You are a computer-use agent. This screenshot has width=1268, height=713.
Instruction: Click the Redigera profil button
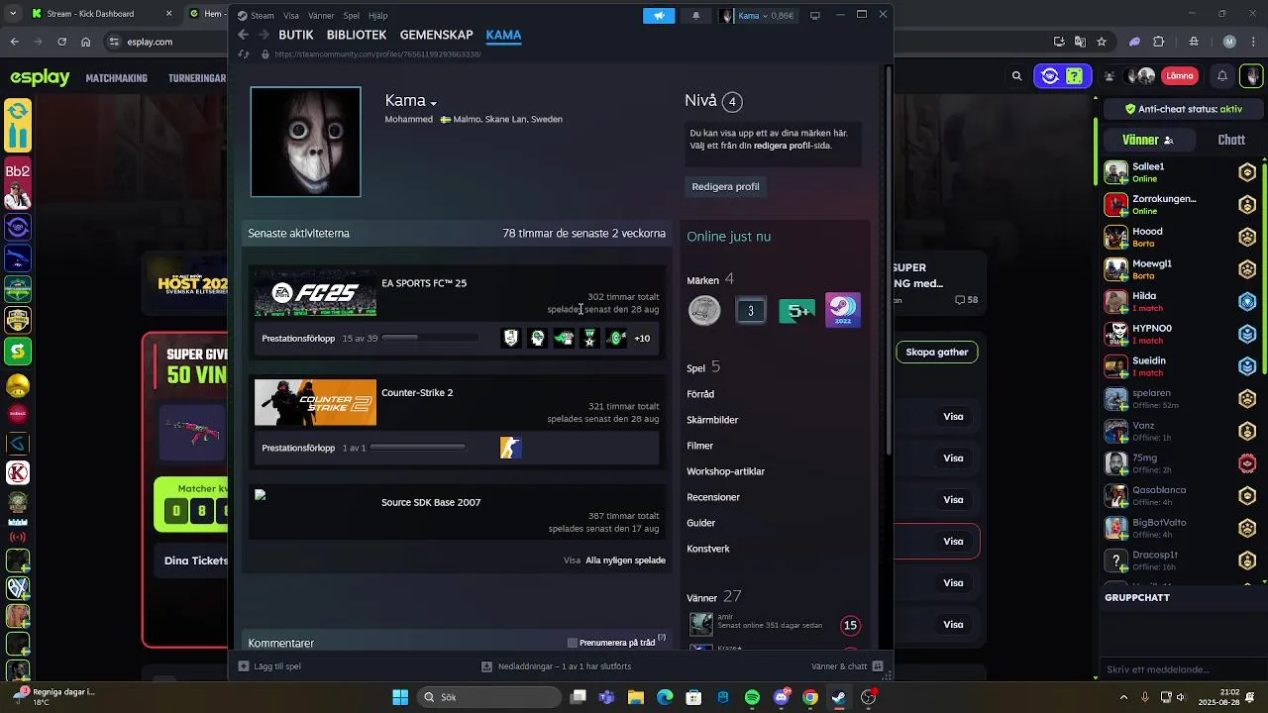coord(726,186)
